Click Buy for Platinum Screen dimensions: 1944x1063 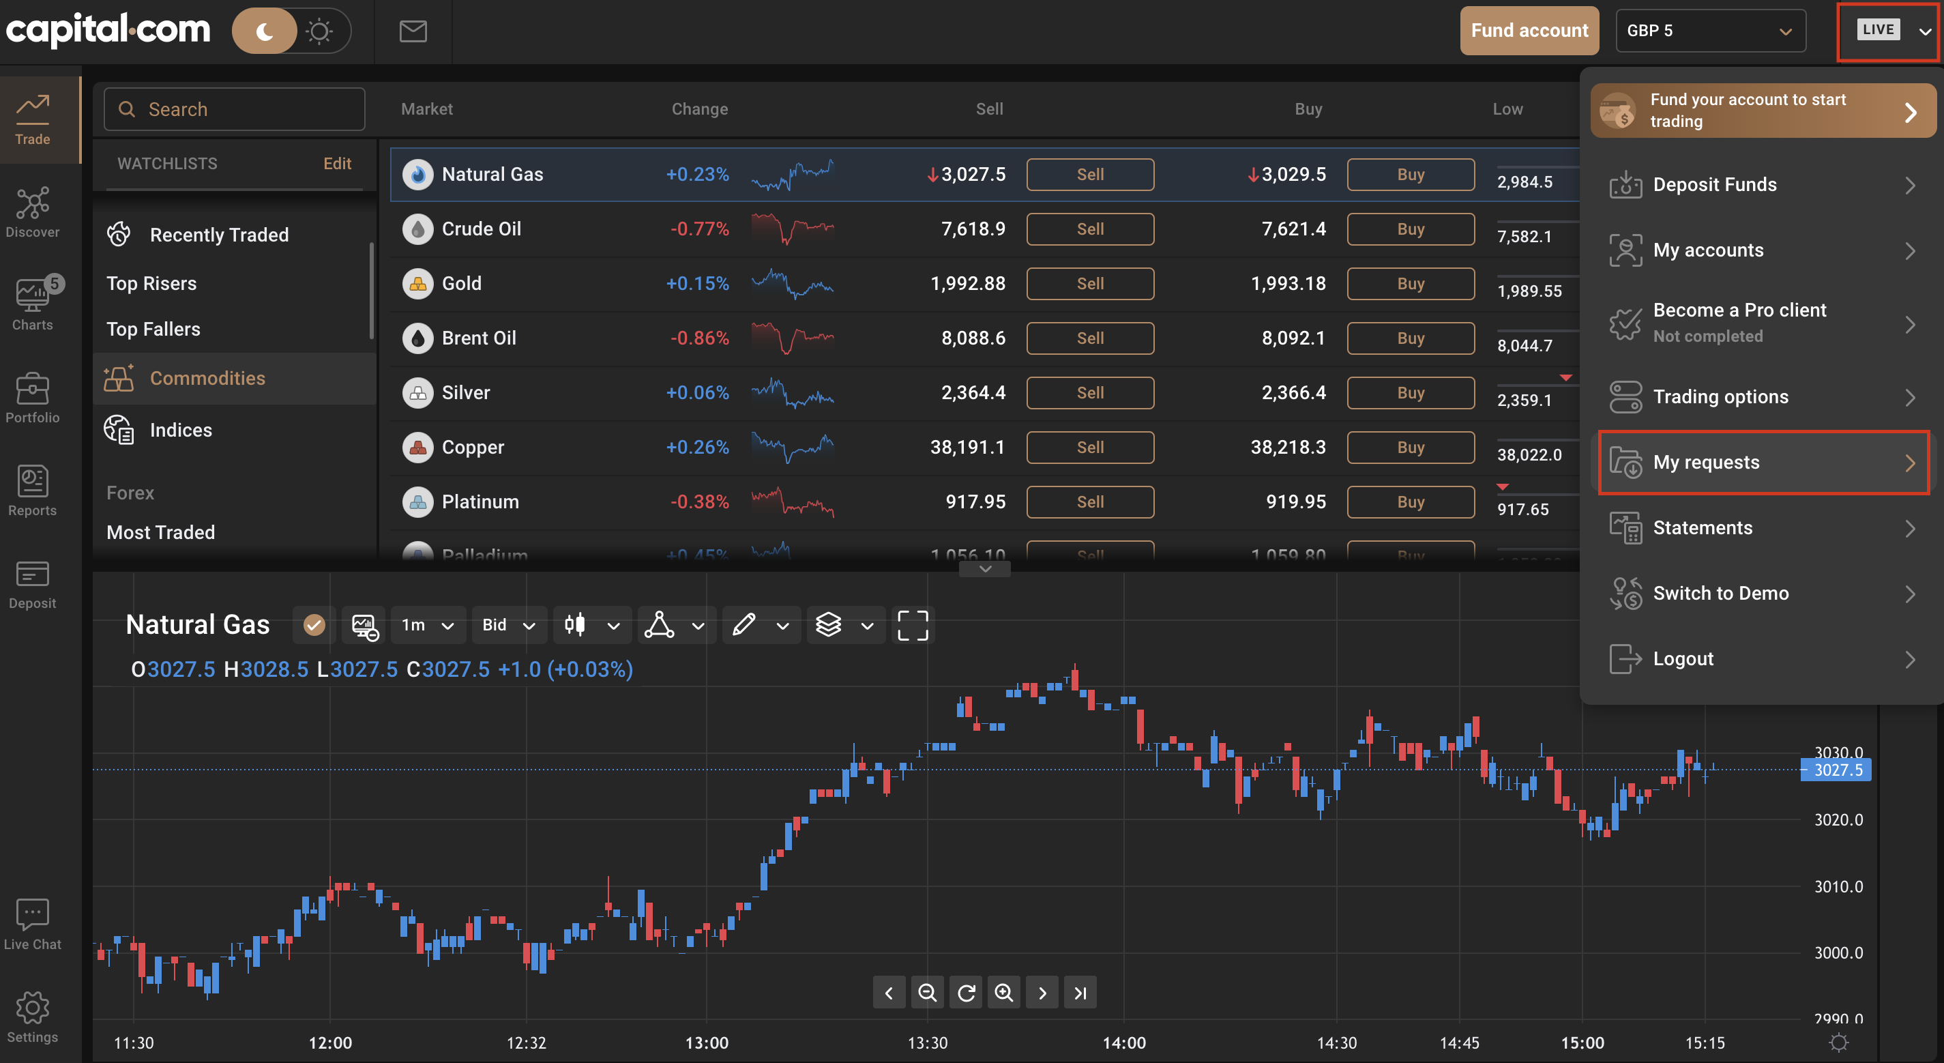pos(1411,502)
